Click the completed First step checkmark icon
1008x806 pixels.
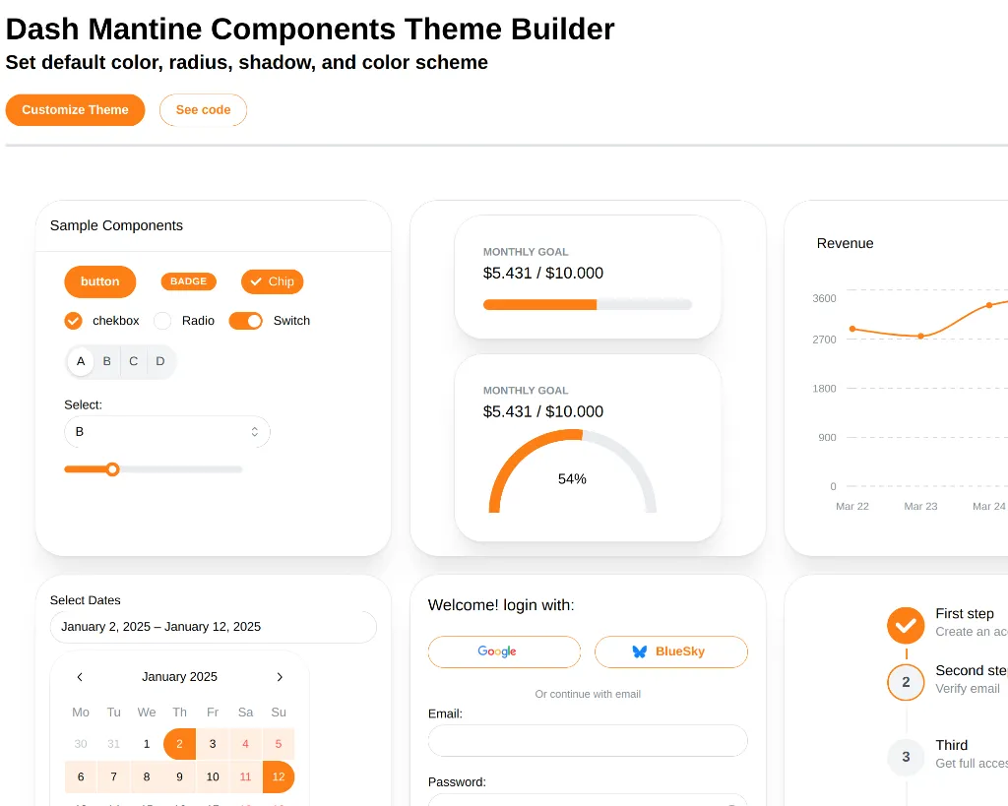(x=906, y=625)
